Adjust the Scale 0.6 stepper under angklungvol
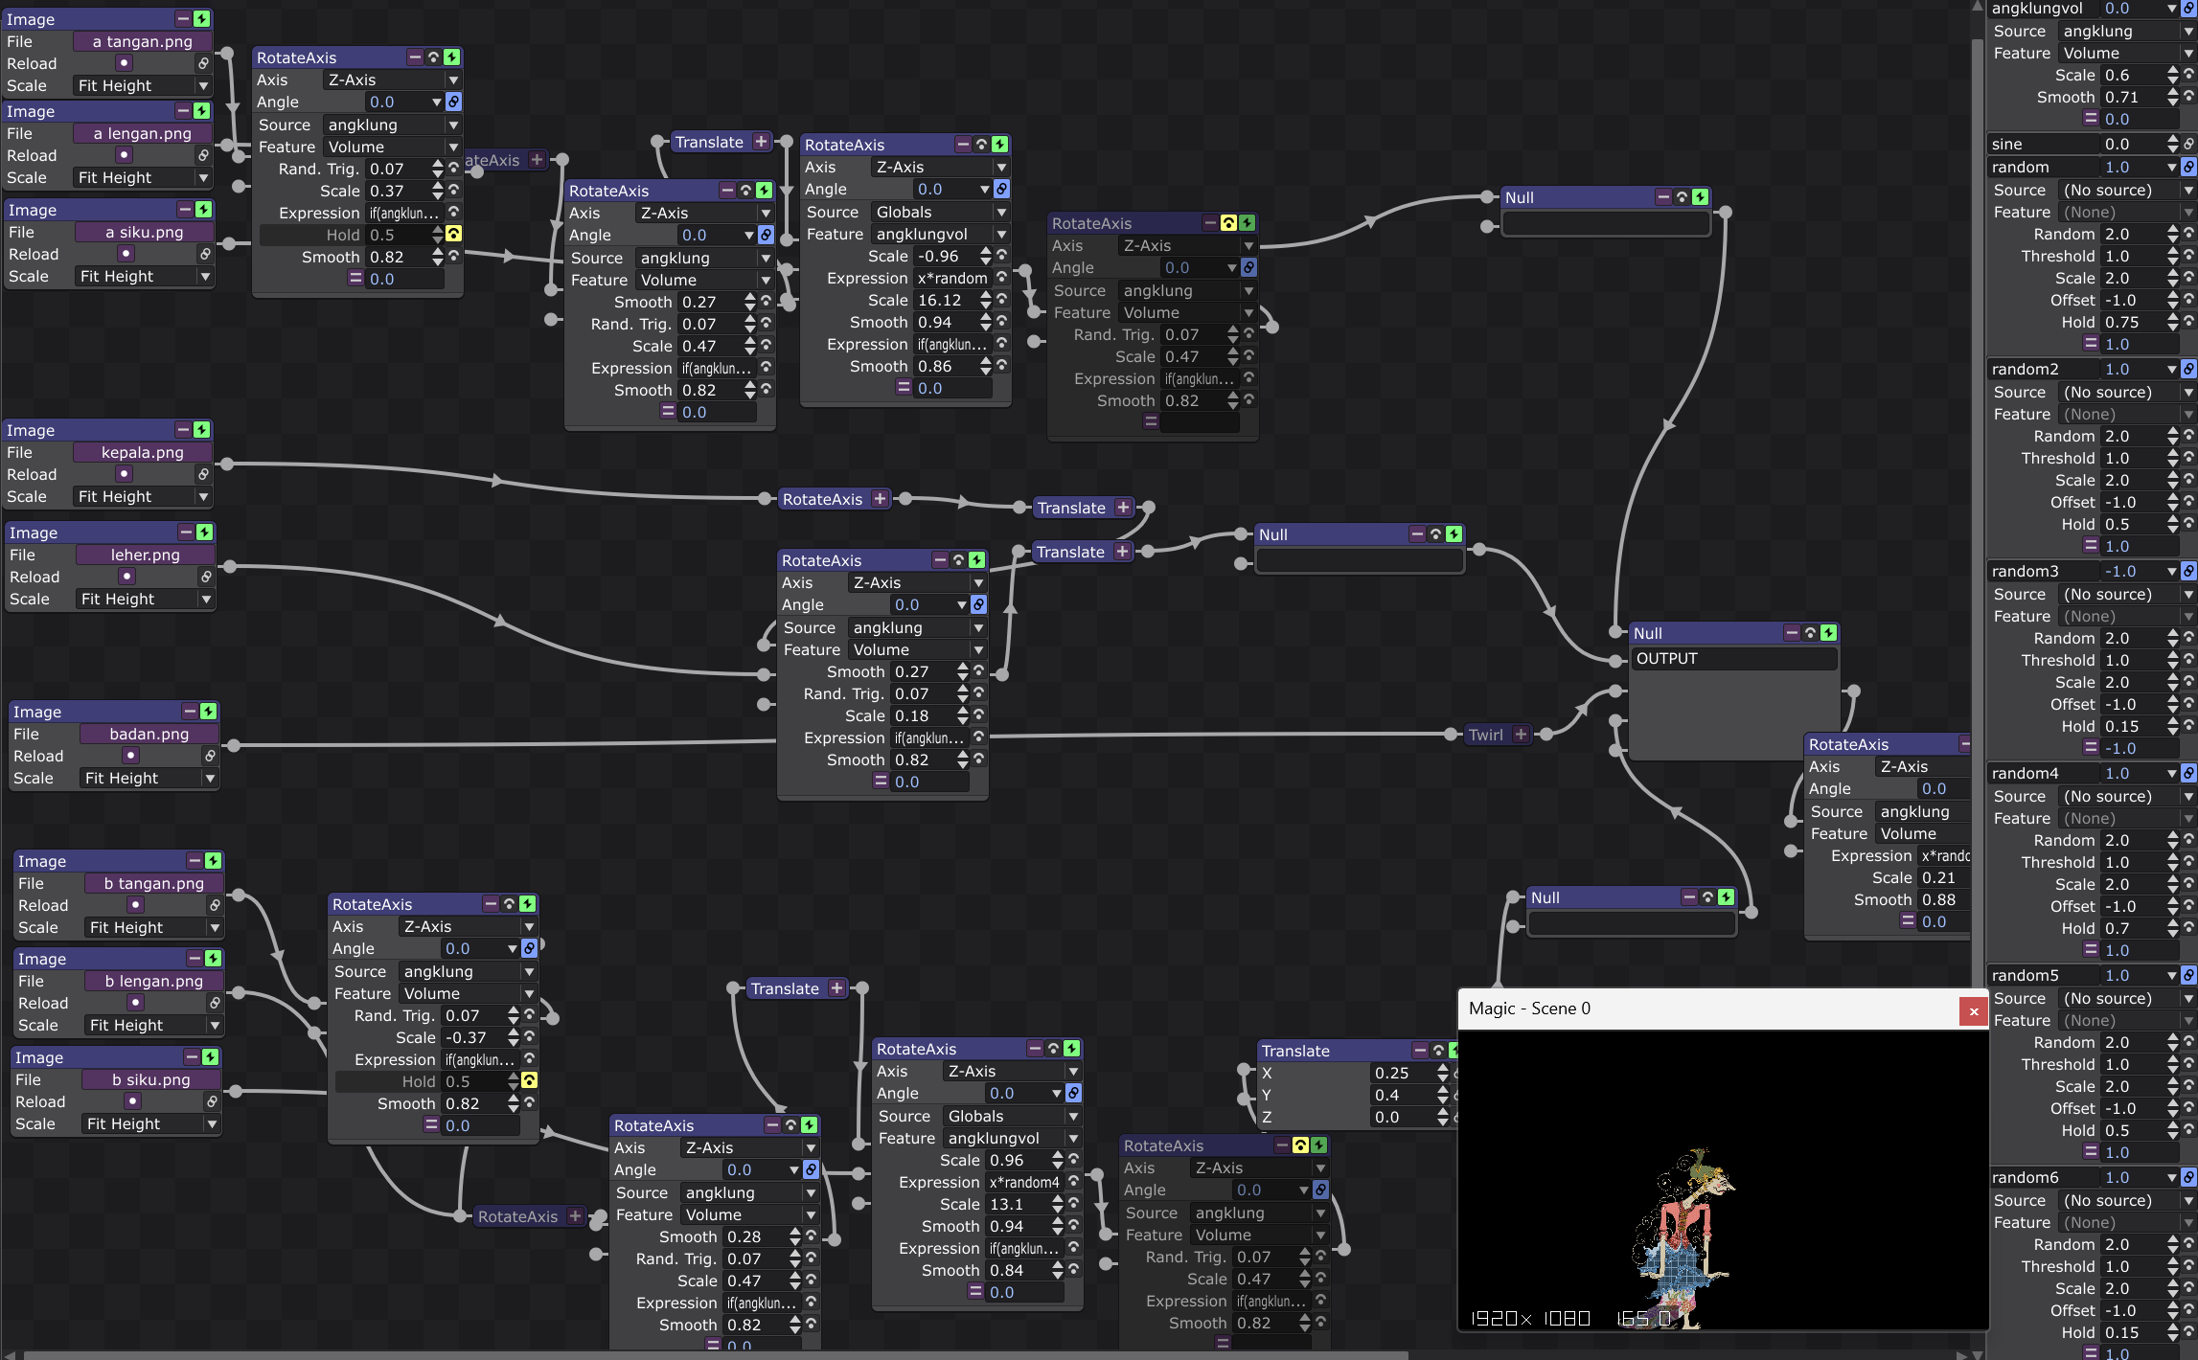2198x1360 pixels. [x=2172, y=76]
